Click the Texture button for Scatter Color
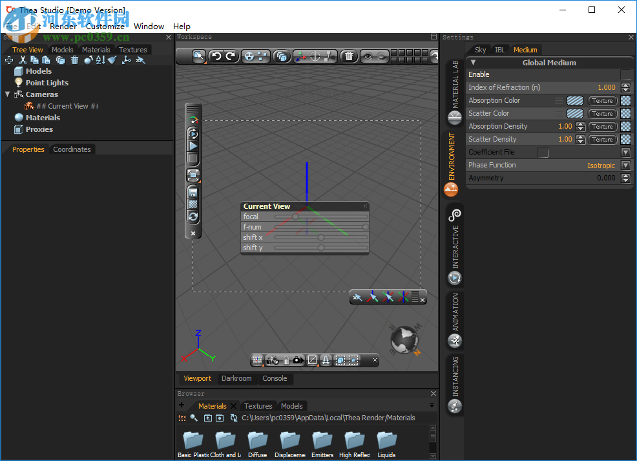This screenshot has height=461, width=637. 602,113
